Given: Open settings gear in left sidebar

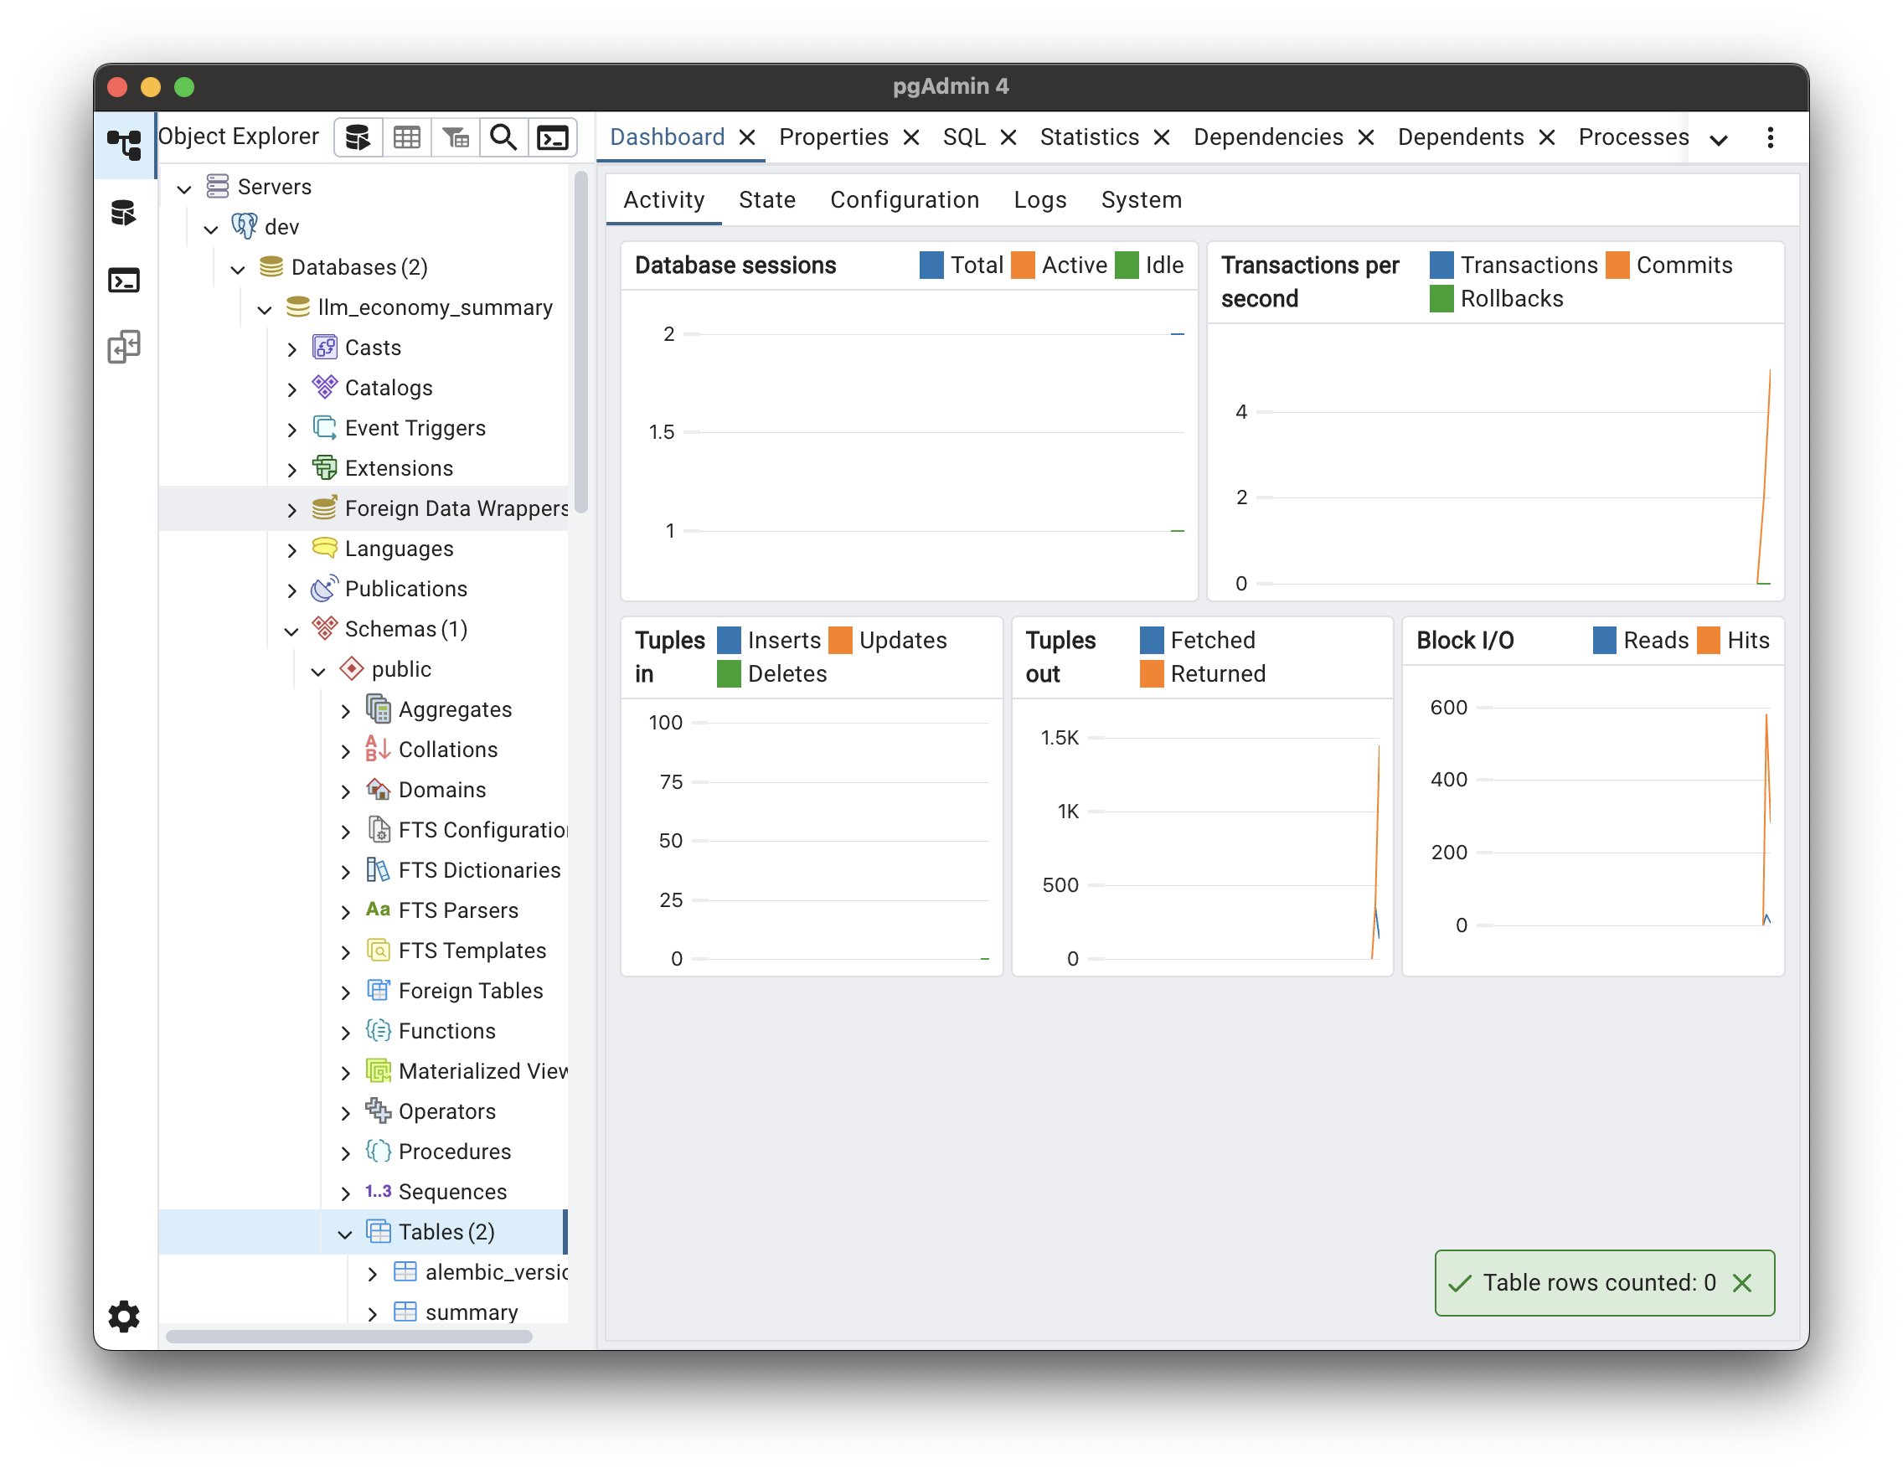Looking at the screenshot, I should pyautogui.click(x=124, y=1316).
